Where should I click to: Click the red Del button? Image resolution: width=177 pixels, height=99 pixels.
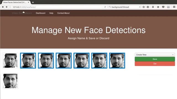point(155,64)
